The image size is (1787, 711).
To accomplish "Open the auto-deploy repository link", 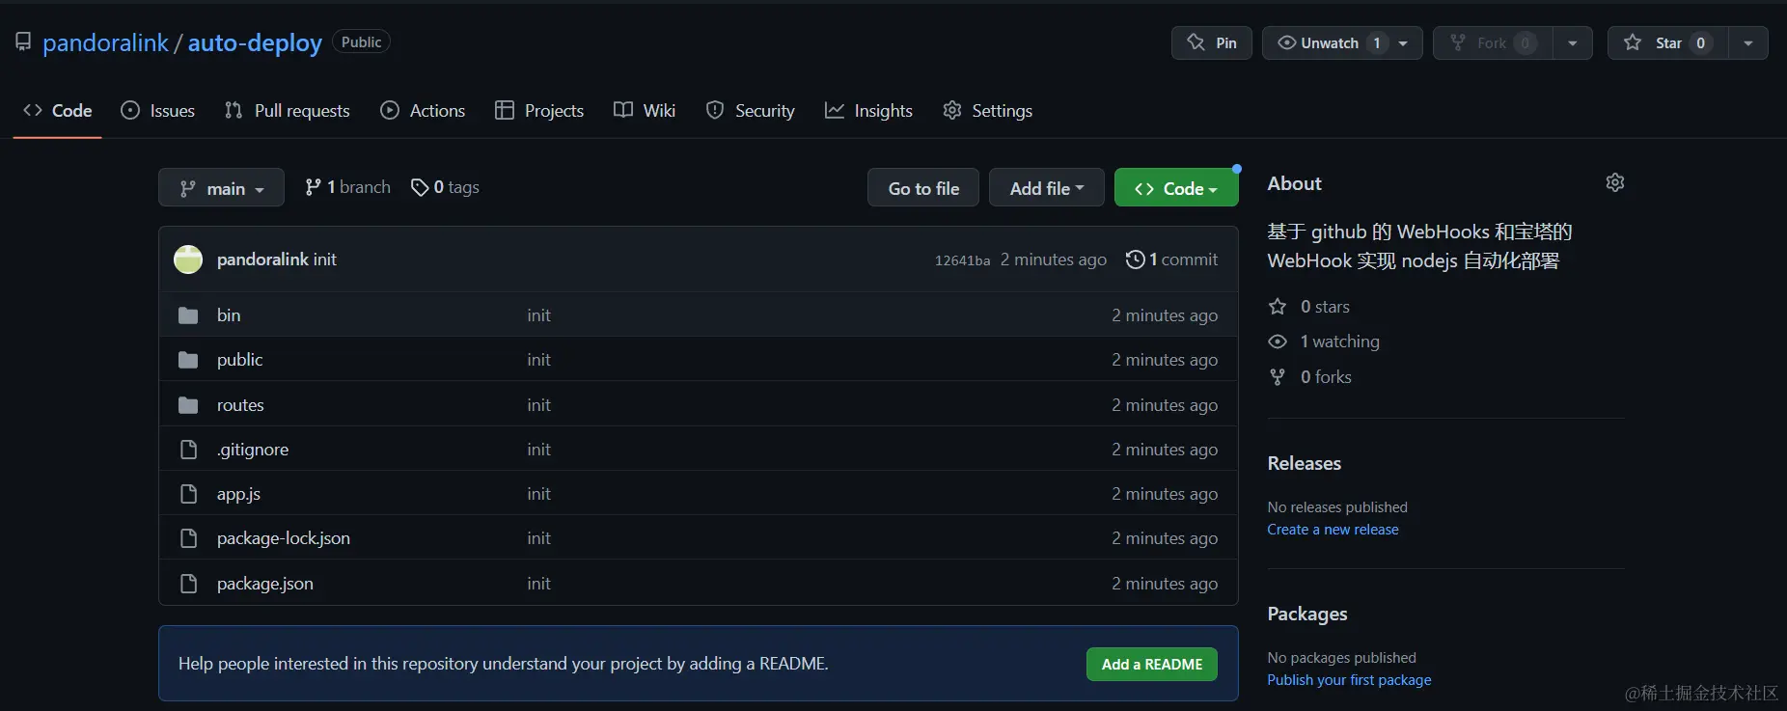I will click(x=255, y=42).
